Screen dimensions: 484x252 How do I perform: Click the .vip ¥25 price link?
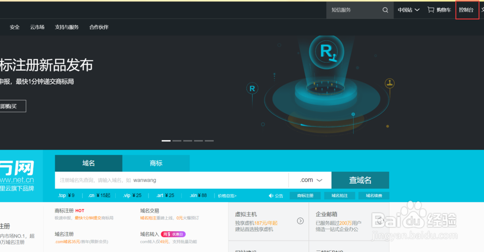132,195
